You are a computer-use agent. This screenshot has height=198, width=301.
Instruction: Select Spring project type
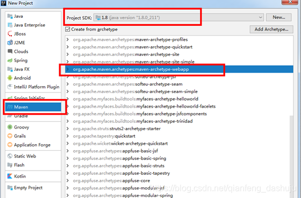click(x=33, y=60)
